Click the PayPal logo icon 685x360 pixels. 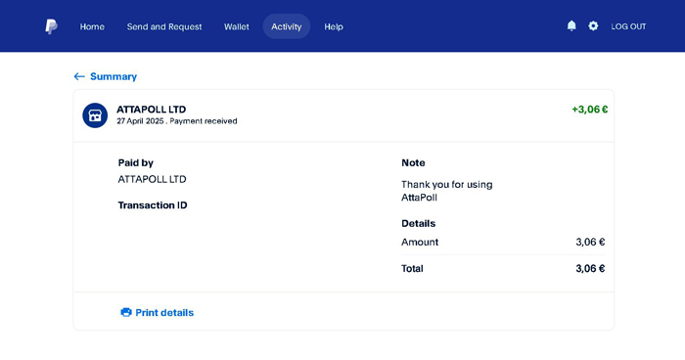[51, 26]
